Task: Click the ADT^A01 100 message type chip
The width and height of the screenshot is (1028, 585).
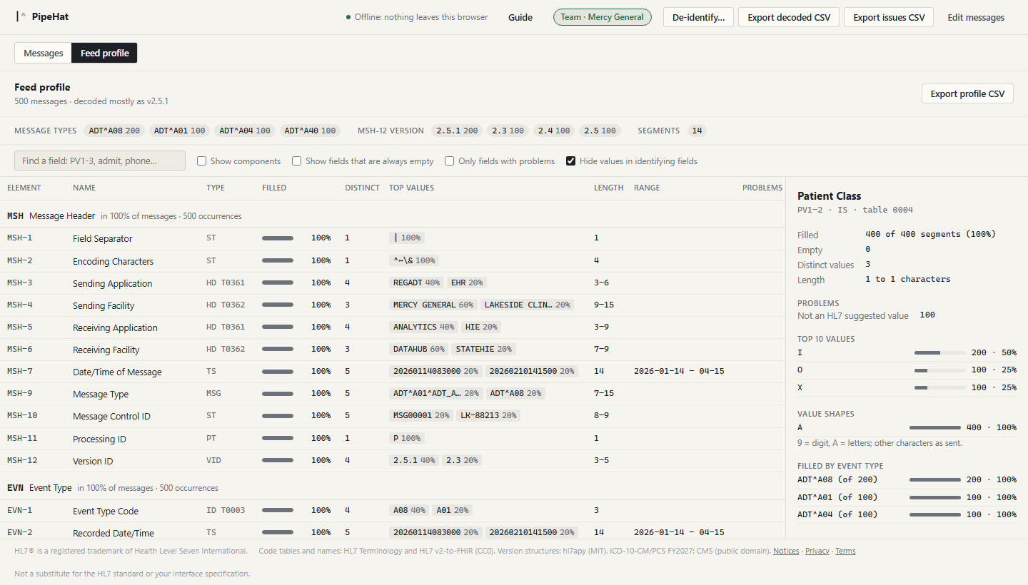Action: click(x=179, y=131)
